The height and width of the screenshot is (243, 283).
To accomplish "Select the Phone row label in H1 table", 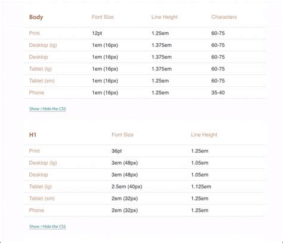I will (x=36, y=210).
